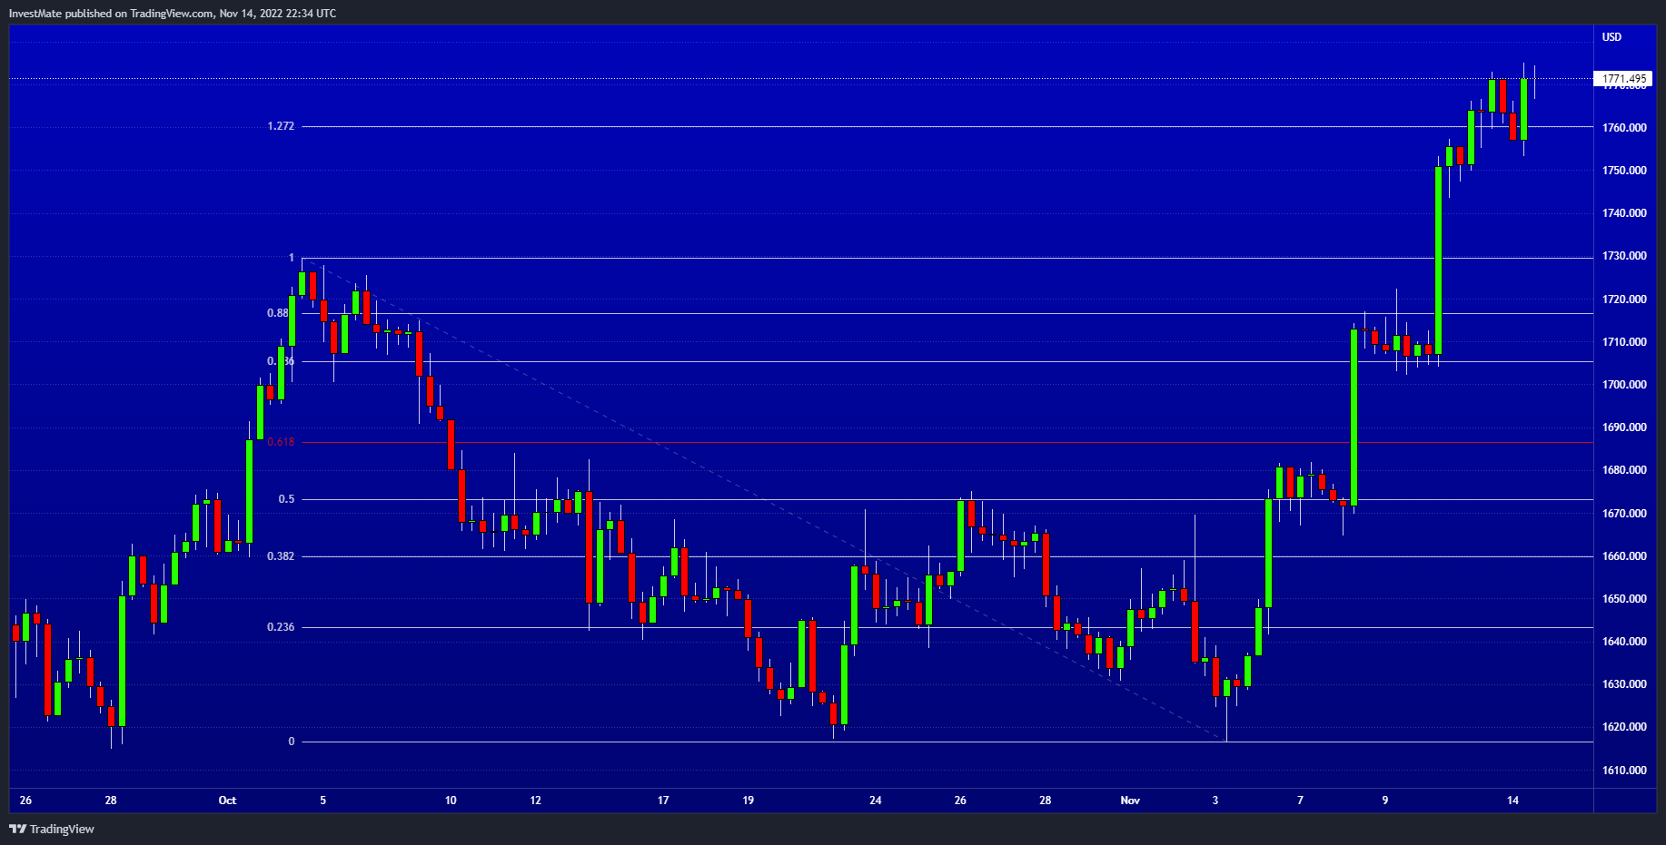
Task: Click date 12 on the time axis
Action: tap(536, 801)
